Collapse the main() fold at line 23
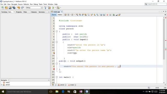 [x=57, y=77]
